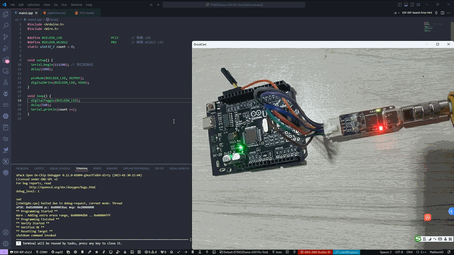The width and height of the screenshot is (454, 255).
Task: Open the Explorer view in activity bar
Action: [6, 14]
